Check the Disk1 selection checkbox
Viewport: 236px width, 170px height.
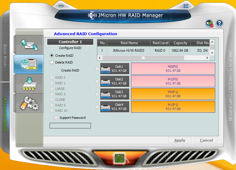click(x=97, y=69)
